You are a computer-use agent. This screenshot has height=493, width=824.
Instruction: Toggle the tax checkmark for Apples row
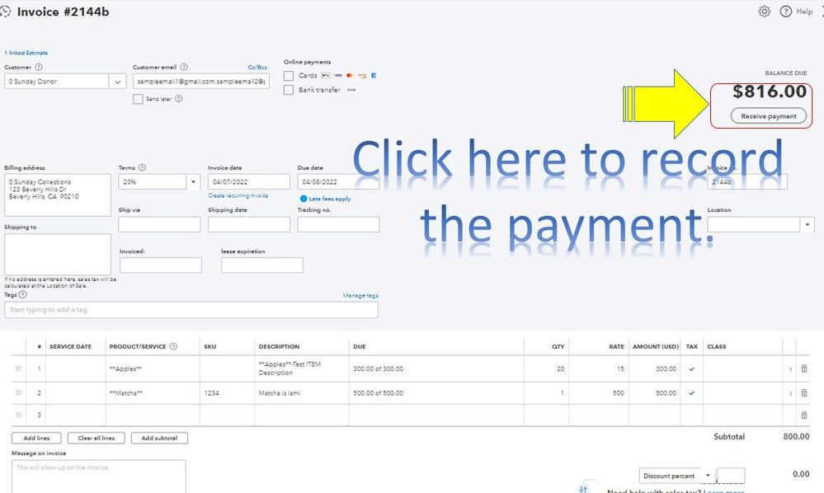691,369
